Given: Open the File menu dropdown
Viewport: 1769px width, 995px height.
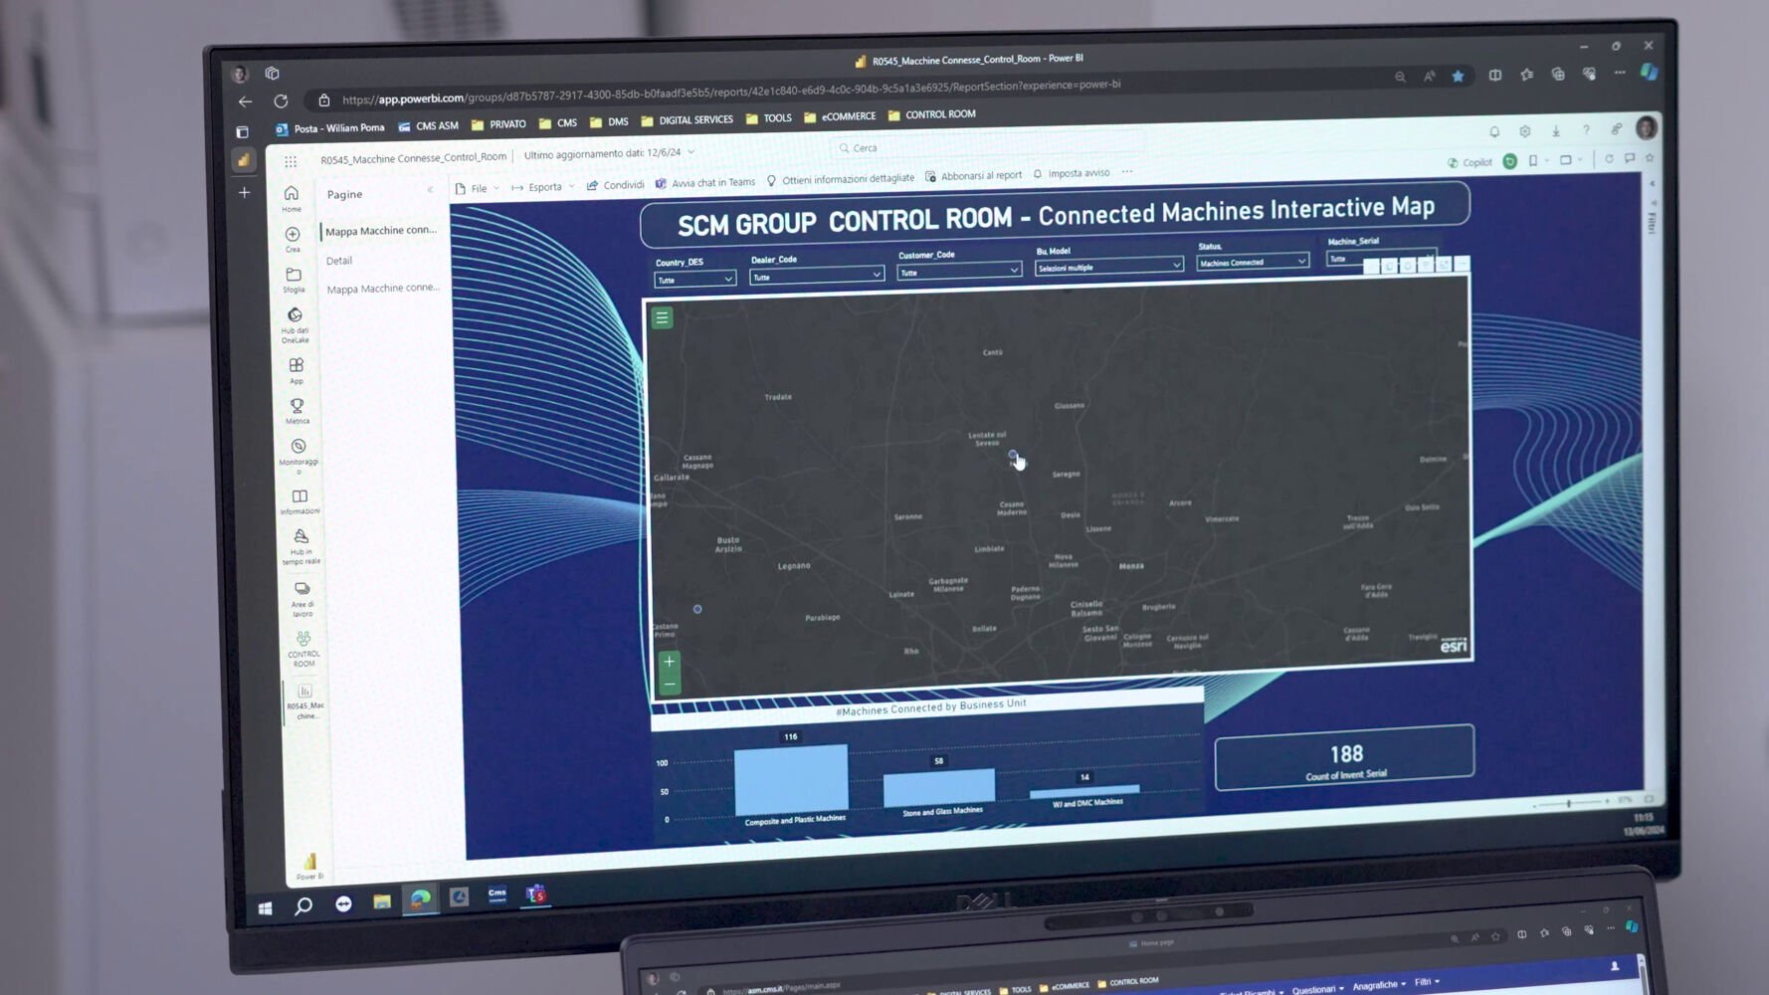Looking at the screenshot, I should (x=478, y=188).
